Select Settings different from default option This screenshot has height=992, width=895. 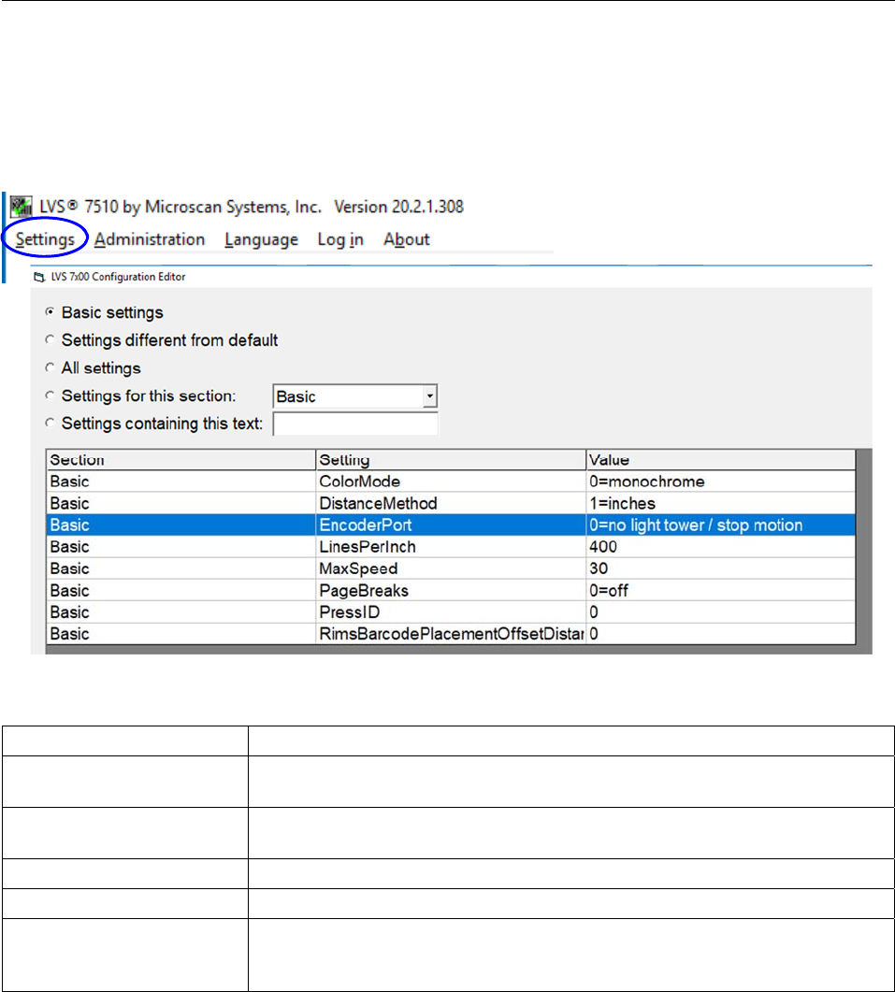point(50,339)
